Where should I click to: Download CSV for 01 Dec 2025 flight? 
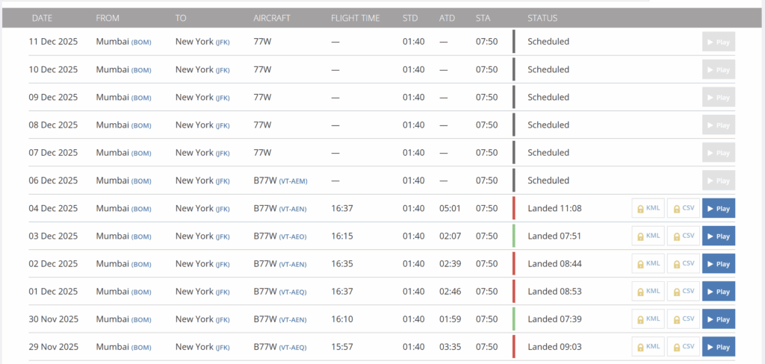684,291
